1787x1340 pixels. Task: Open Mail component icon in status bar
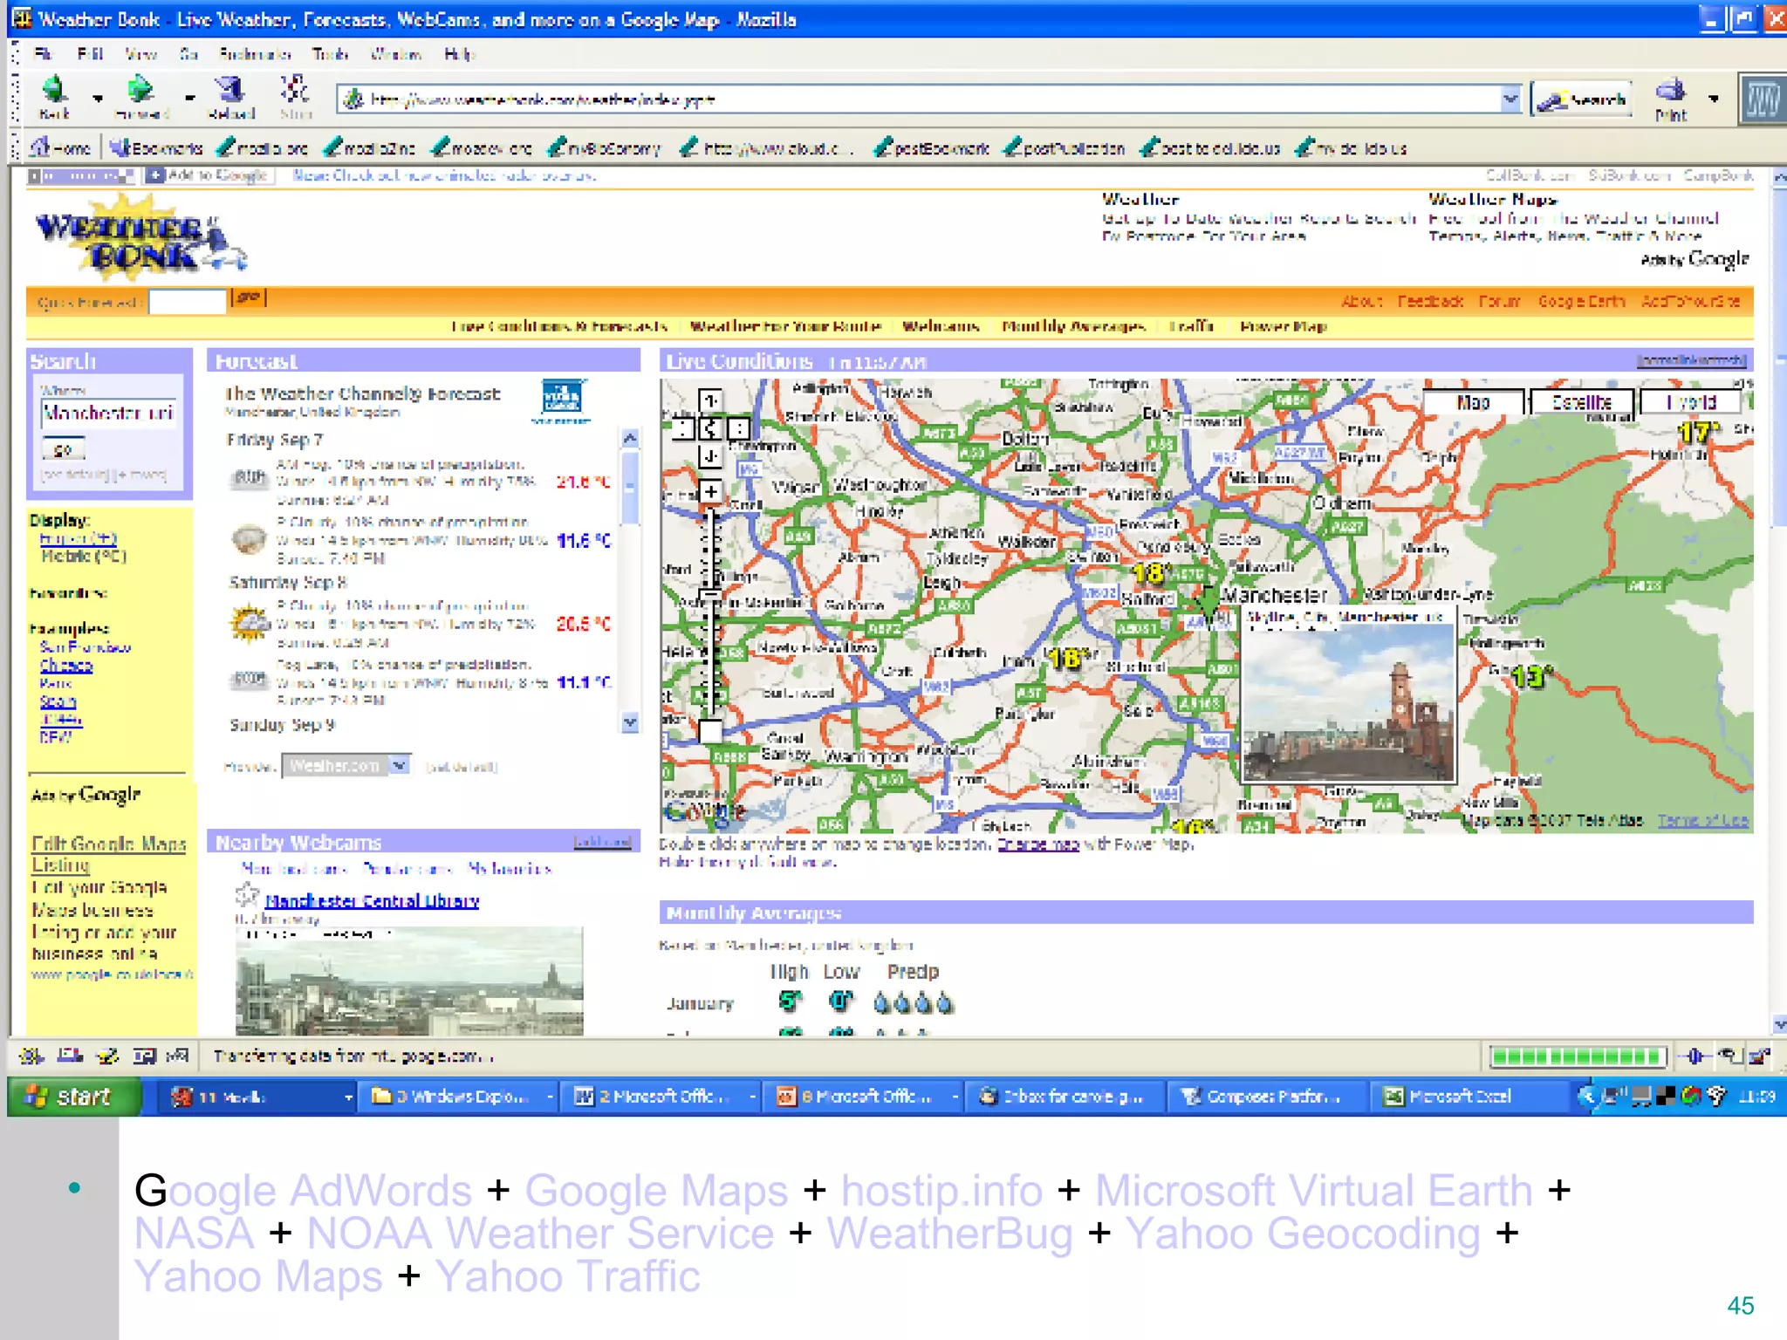tap(70, 1056)
